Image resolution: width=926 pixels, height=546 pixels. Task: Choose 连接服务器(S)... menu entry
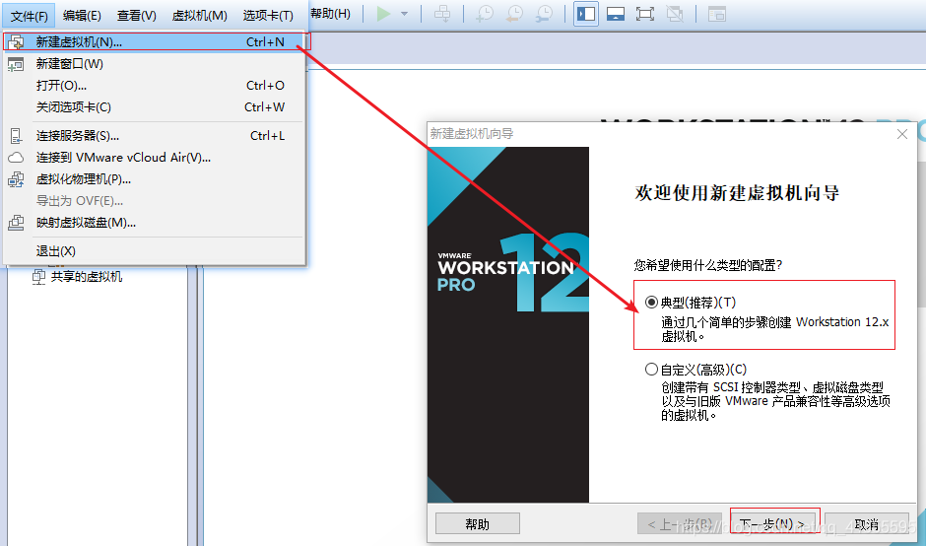(x=155, y=136)
